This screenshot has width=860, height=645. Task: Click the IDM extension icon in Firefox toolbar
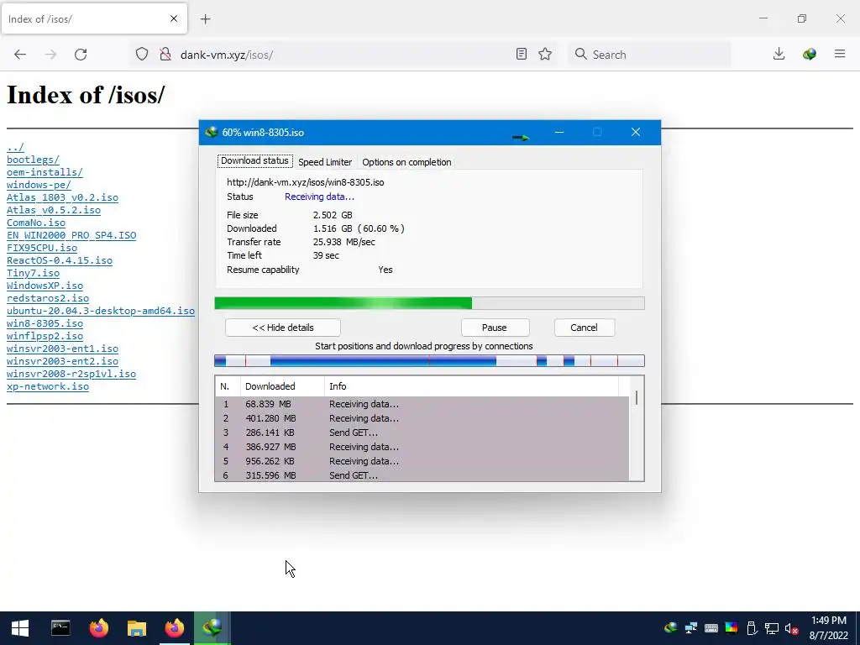click(x=809, y=54)
